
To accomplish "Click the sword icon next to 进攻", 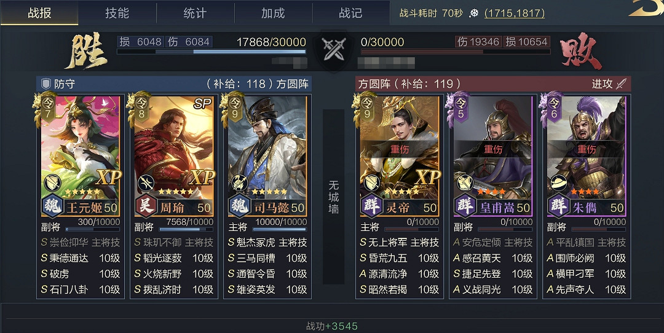I will tap(621, 84).
